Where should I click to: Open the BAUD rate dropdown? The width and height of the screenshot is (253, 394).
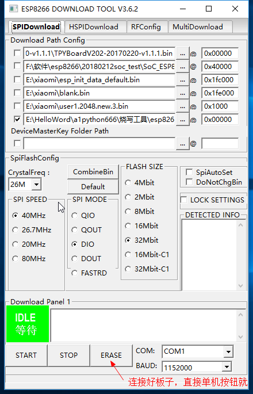pos(227,367)
